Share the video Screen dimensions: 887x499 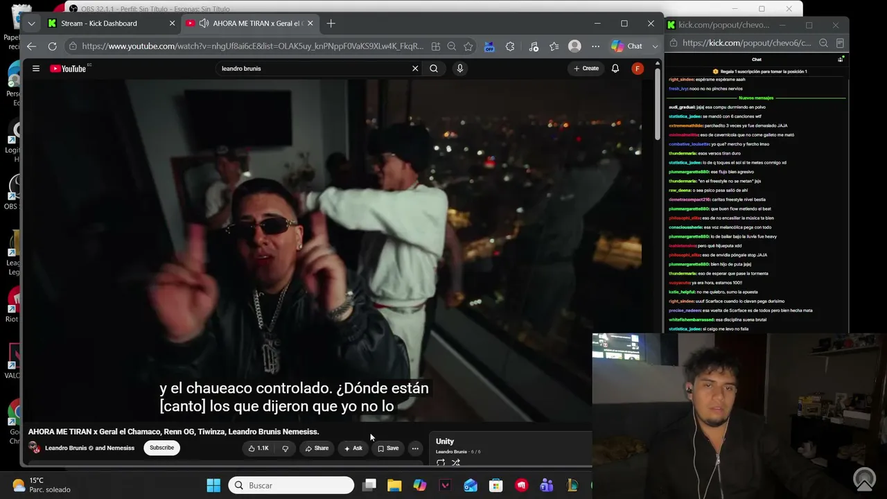coord(317,448)
